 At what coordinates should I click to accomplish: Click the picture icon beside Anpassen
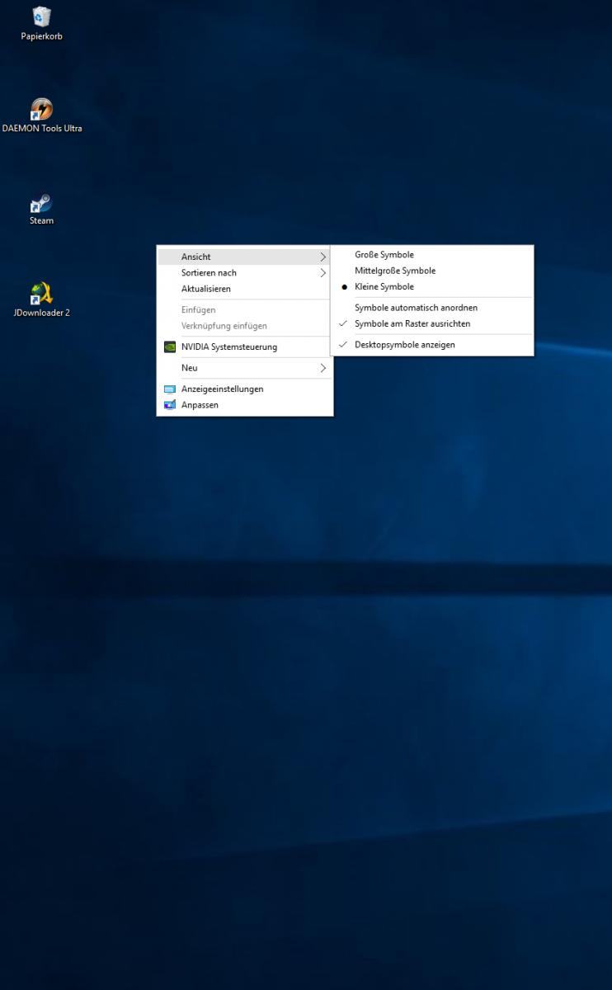click(x=170, y=405)
